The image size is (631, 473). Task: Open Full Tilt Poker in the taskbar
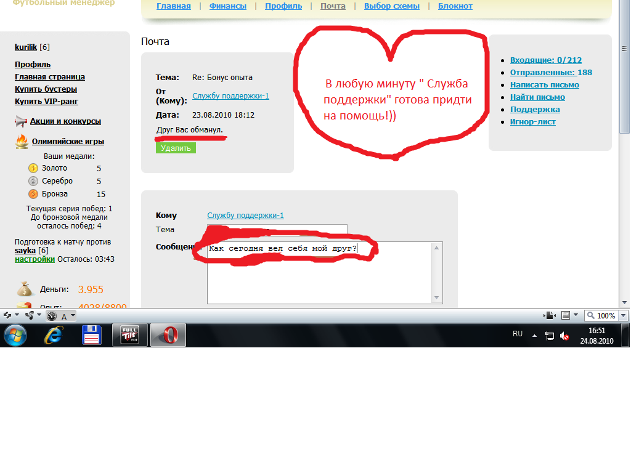[129, 335]
